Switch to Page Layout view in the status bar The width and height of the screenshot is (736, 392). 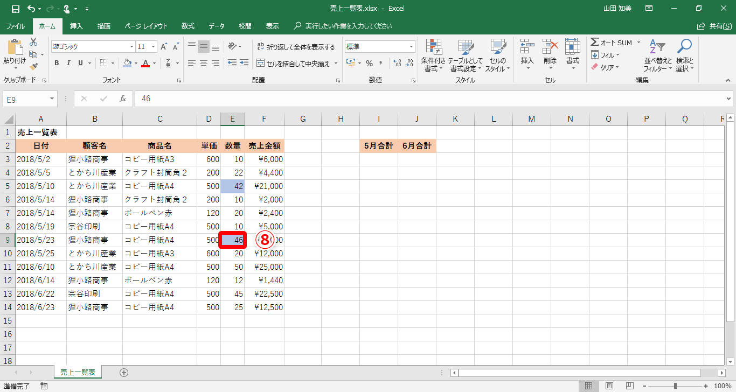[x=609, y=386]
